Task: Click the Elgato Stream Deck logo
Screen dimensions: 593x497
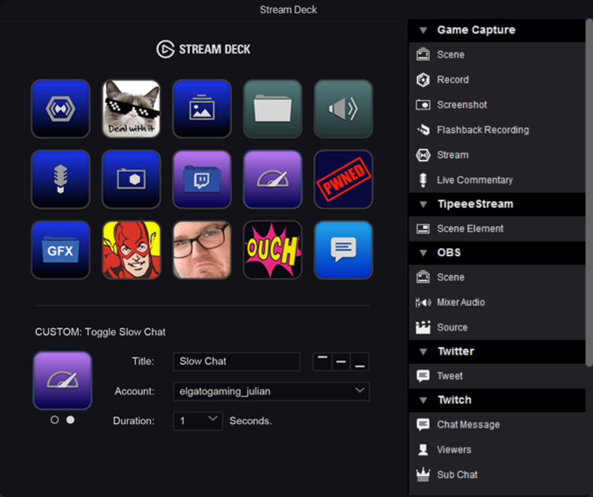Action: (203, 49)
